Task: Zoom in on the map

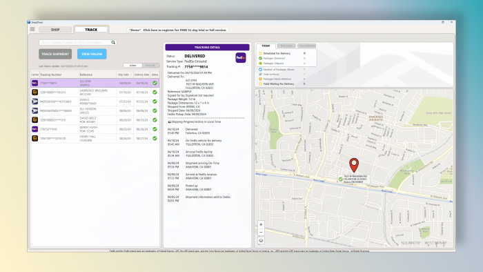Action: (x=261, y=224)
